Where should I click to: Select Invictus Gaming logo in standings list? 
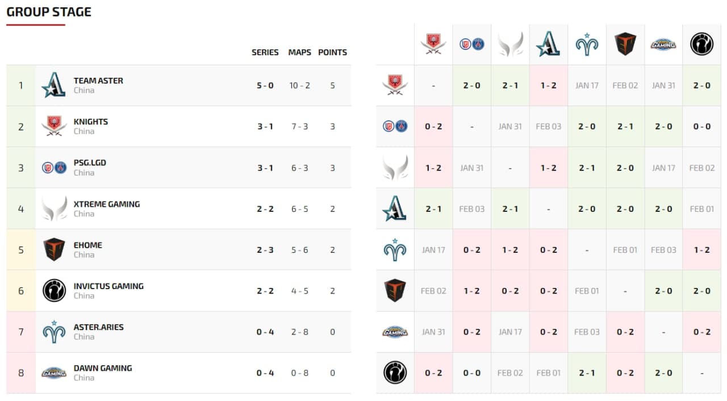click(54, 291)
